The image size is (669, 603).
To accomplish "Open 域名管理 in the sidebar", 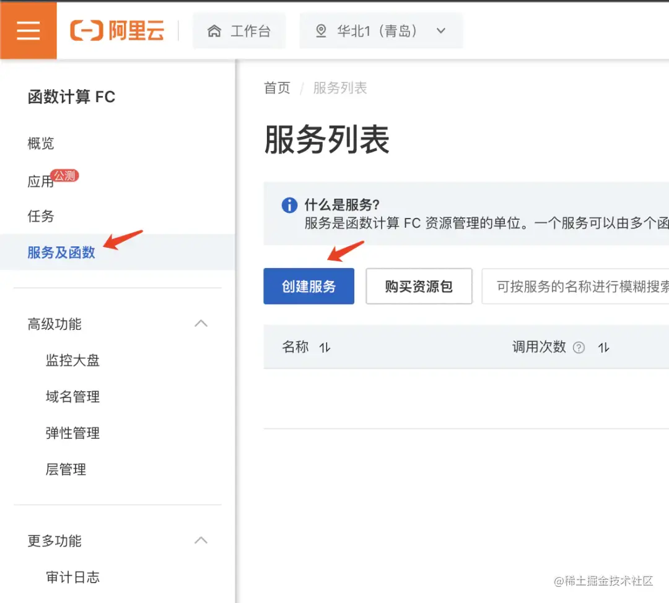I will (72, 397).
